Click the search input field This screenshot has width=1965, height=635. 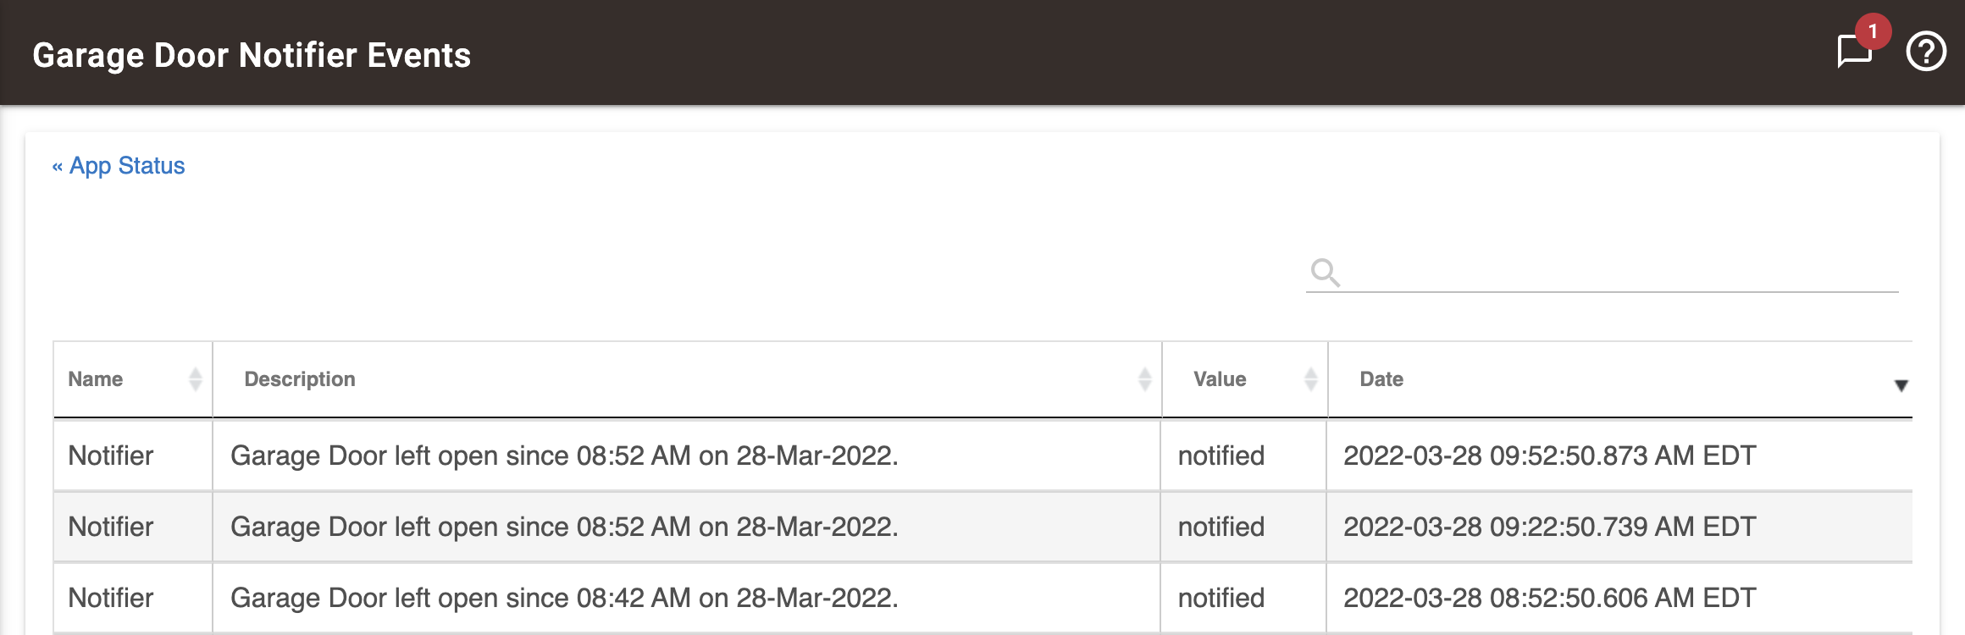coord(1621,273)
